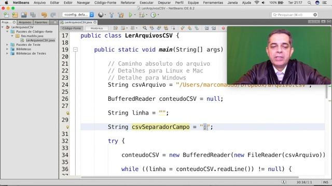
Task: Clear the search field with X button
Action: click(315, 15)
